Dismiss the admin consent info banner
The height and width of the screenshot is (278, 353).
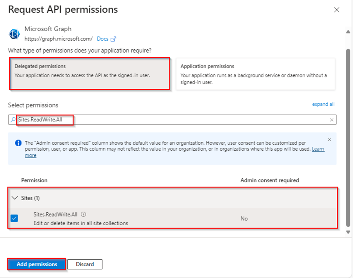(330, 140)
